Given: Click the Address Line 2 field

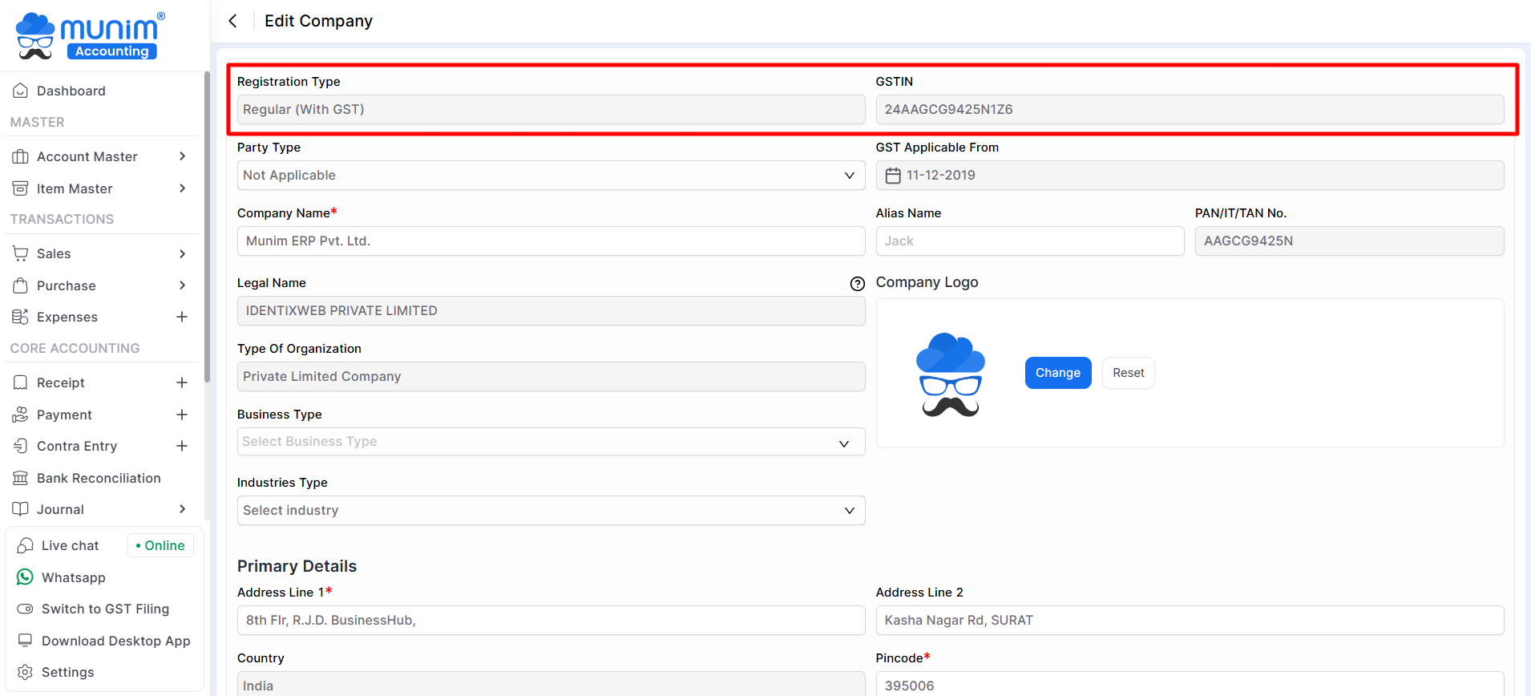Looking at the screenshot, I should [x=1190, y=621].
